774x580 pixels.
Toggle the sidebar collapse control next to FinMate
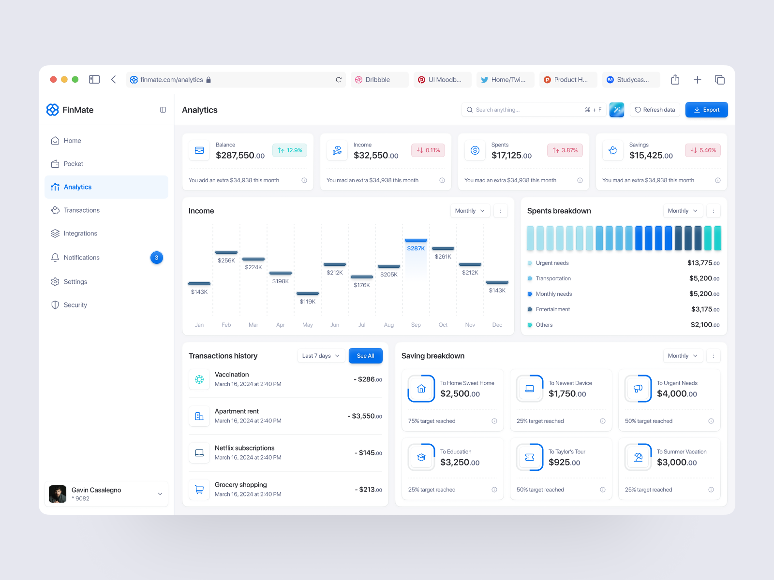click(x=163, y=110)
